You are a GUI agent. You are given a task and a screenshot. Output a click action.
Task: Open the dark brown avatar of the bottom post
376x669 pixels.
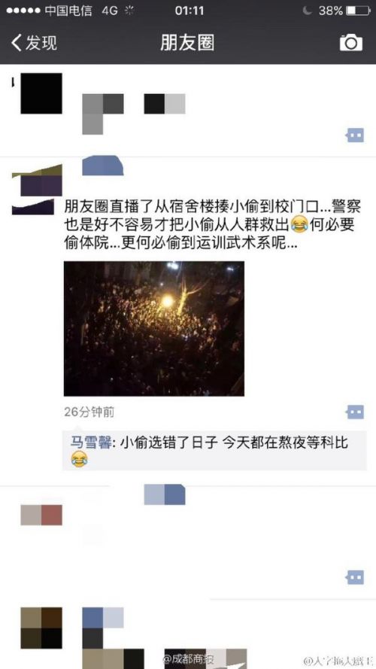(41, 628)
